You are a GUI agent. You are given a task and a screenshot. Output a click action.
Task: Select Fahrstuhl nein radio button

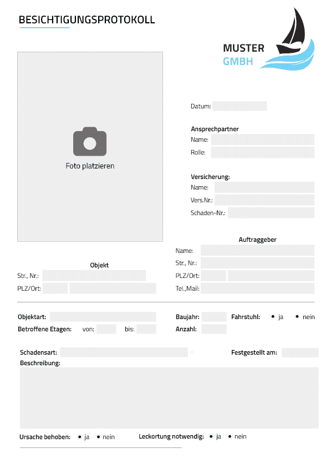click(297, 317)
